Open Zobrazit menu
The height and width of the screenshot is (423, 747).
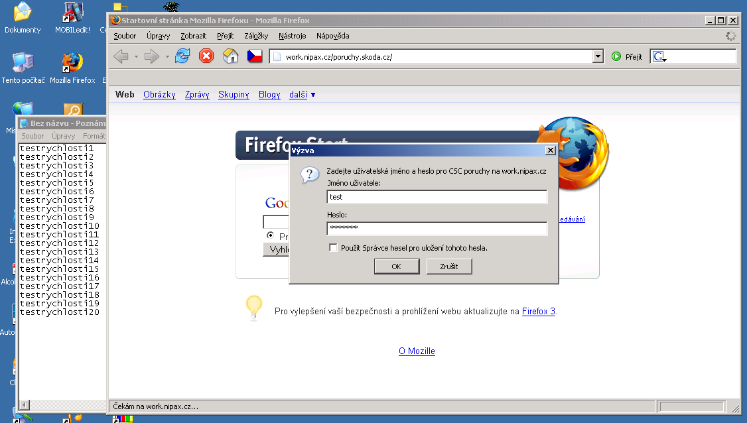click(x=194, y=36)
